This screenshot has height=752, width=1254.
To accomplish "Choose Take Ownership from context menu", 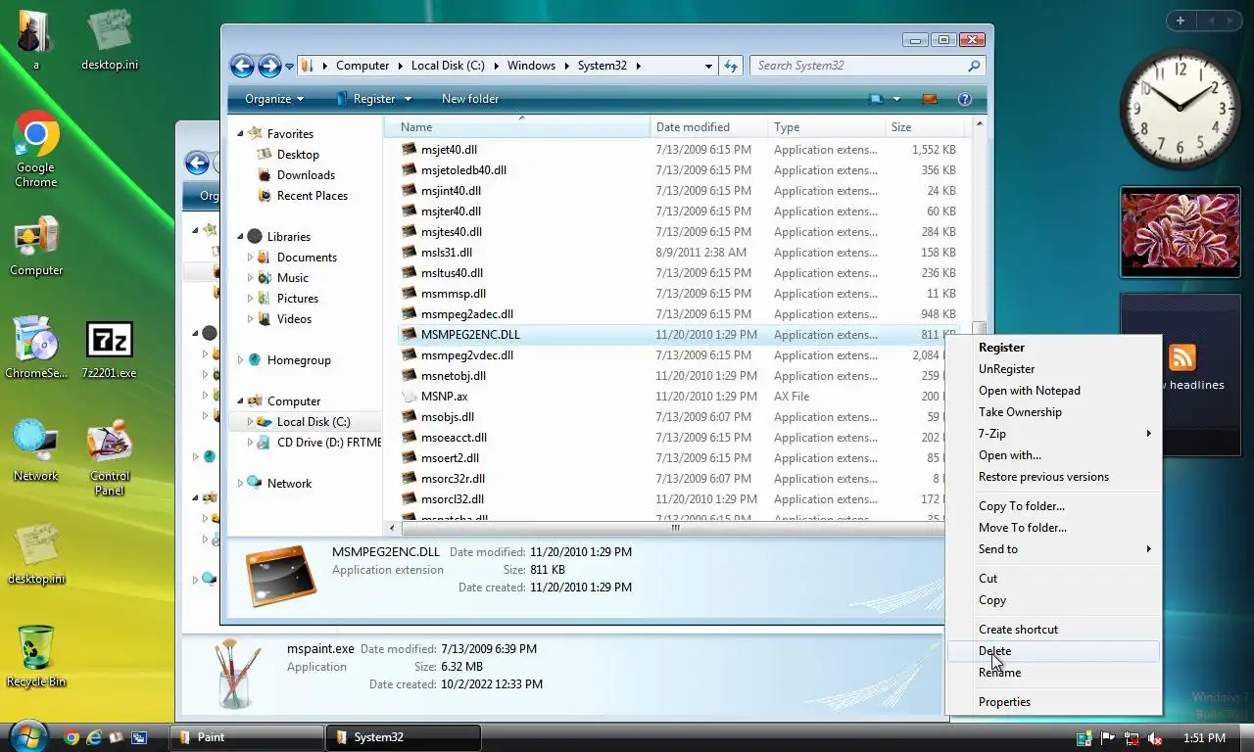I will coord(1053,412).
